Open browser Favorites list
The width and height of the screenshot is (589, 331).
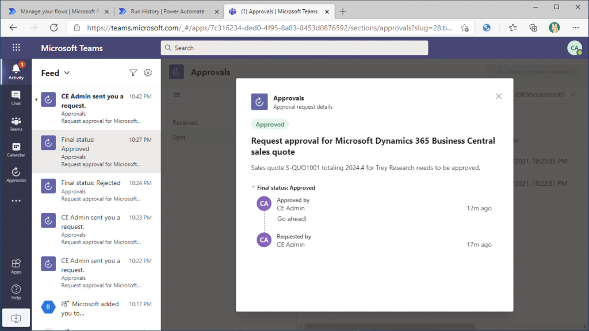coord(512,28)
